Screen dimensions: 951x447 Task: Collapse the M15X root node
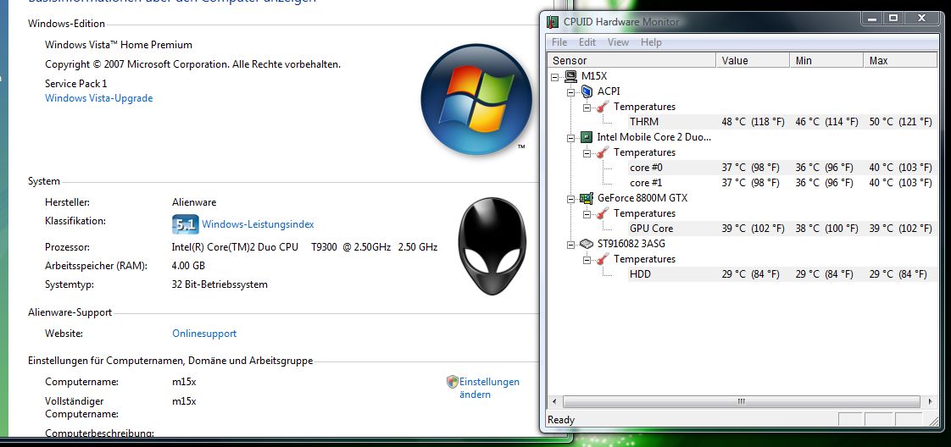coord(555,77)
